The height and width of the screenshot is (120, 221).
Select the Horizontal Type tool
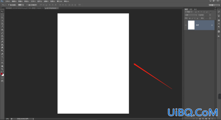[x=2, y=57]
